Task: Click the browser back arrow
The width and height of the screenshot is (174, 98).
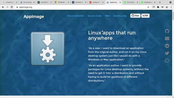Action: (3, 7)
